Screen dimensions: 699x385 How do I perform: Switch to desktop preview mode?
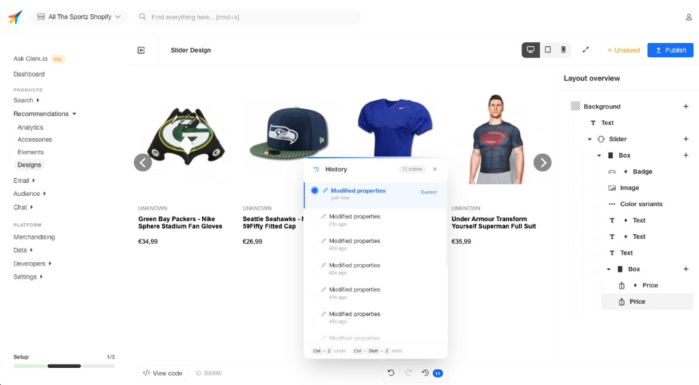tap(530, 50)
